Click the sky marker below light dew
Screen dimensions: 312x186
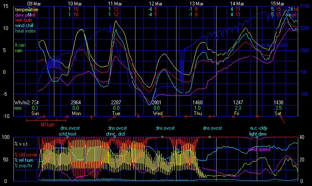(x=257, y=137)
